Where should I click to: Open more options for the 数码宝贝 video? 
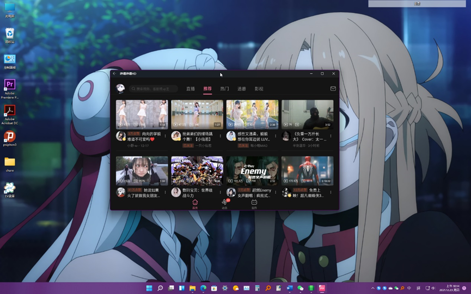pos(221,192)
